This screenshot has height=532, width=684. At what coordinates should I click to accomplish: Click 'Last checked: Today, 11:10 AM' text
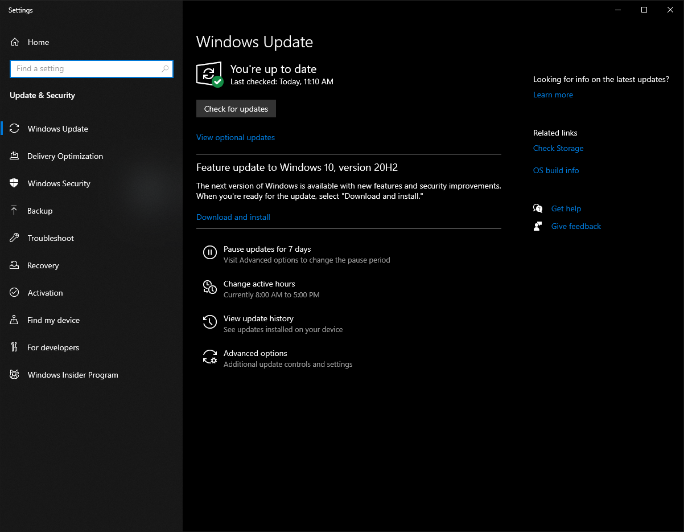[282, 81]
